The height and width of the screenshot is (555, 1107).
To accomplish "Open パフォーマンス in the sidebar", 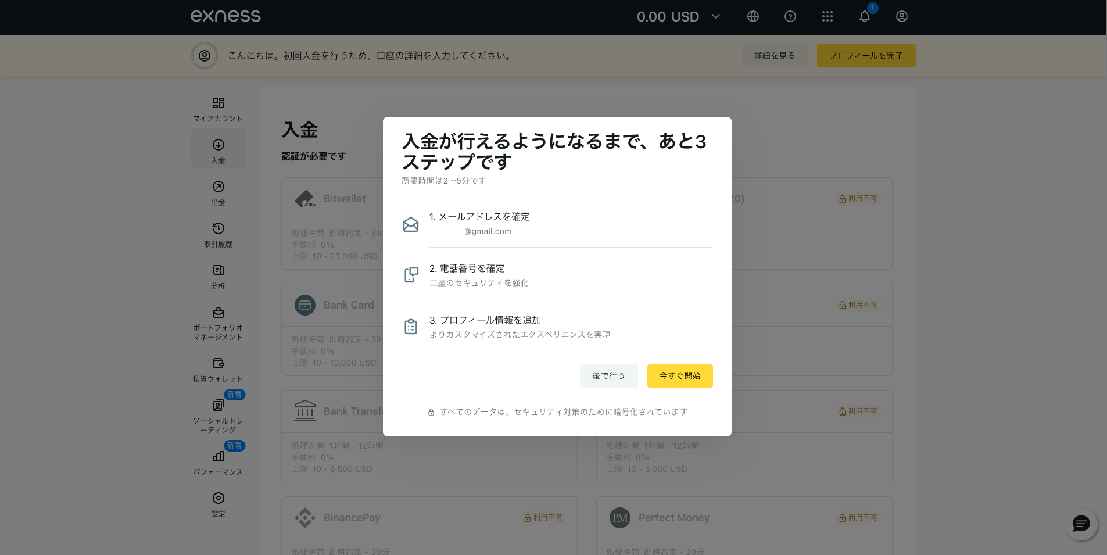I will 218,463.
